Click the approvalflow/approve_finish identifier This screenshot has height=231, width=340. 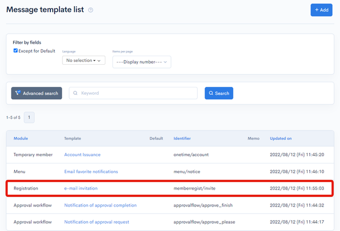pos(203,205)
